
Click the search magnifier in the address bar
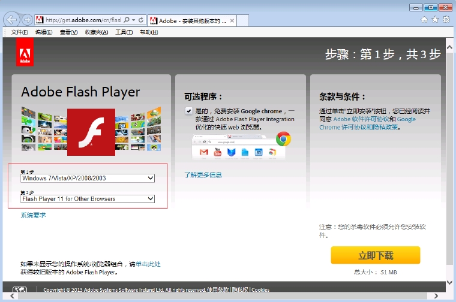tap(127, 20)
